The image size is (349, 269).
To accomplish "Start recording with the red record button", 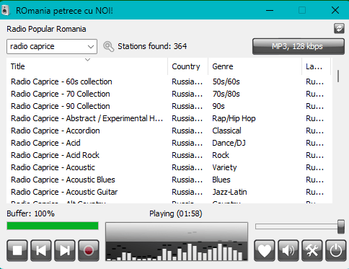I will (x=89, y=250).
